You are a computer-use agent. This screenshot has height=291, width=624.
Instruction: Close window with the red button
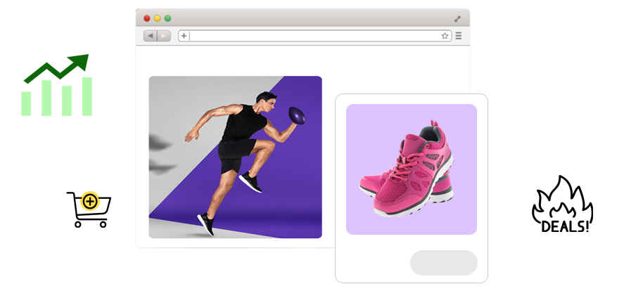(x=147, y=18)
